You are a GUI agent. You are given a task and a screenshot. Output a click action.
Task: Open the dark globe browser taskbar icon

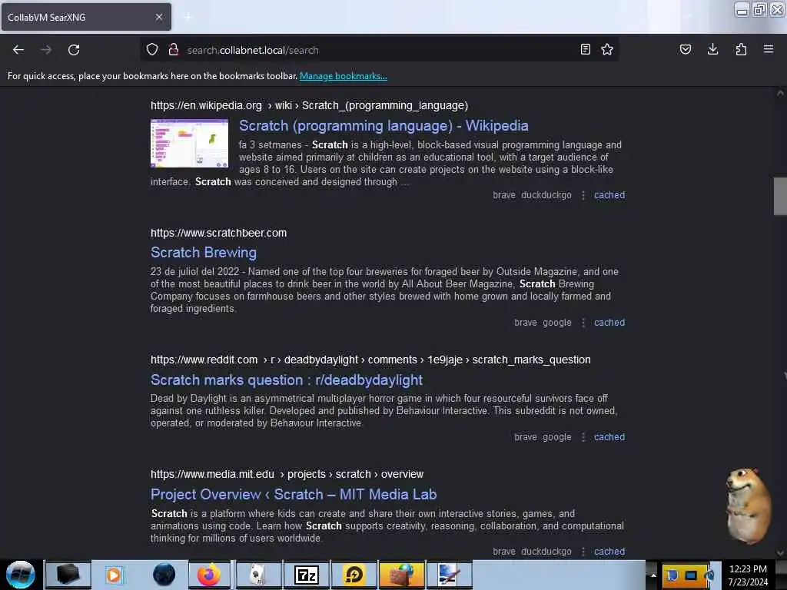click(x=164, y=575)
